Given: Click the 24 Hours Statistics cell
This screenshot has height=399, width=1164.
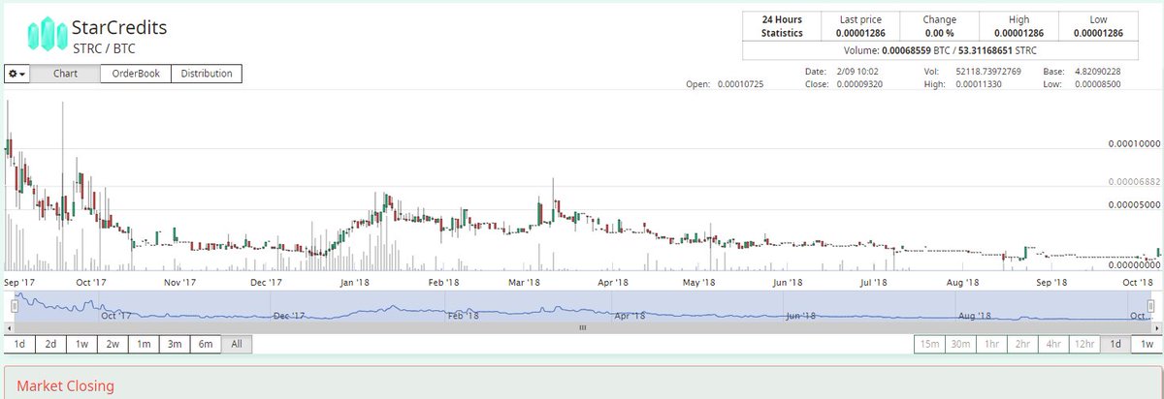Looking at the screenshot, I should pos(781,26).
